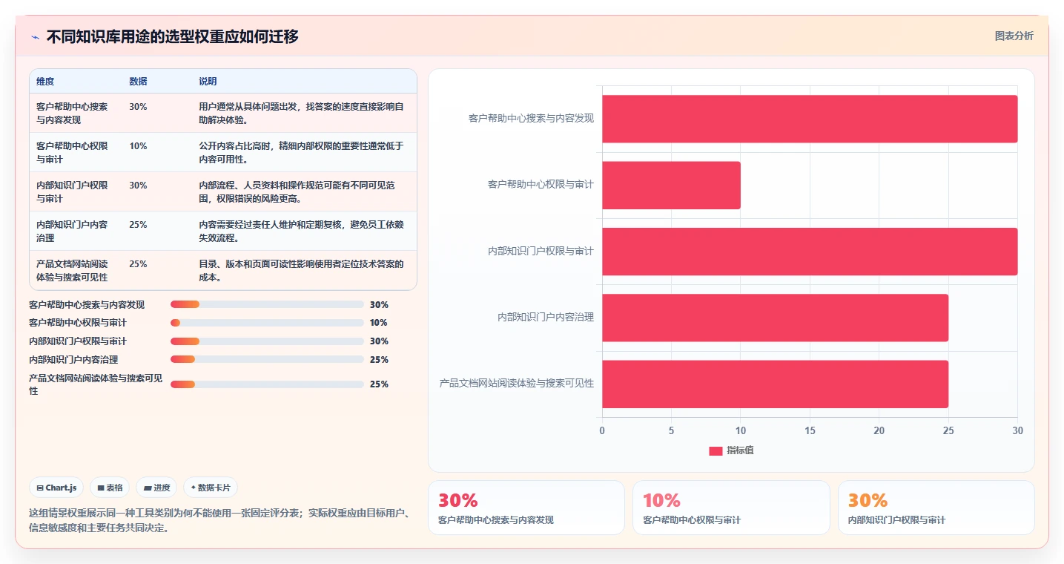Click progress-list label 客户帮助中心权限与审计
Image resolution: width=1064 pixels, height=564 pixels.
78,323
